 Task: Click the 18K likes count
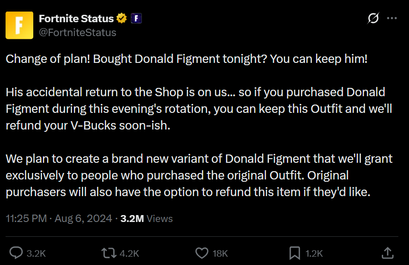pos(220,253)
